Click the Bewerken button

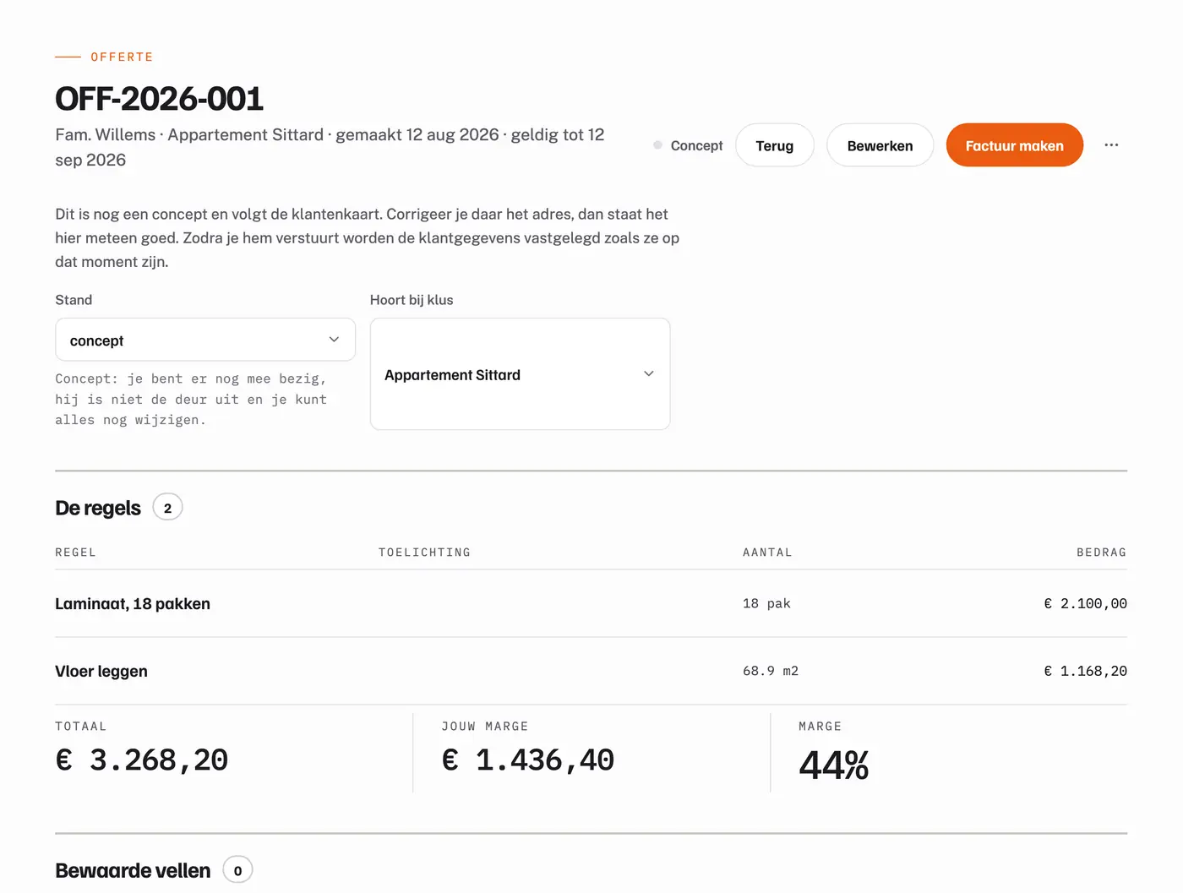click(x=880, y=145)
